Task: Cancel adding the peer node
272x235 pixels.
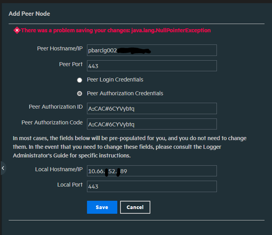Action: (135, 207)
